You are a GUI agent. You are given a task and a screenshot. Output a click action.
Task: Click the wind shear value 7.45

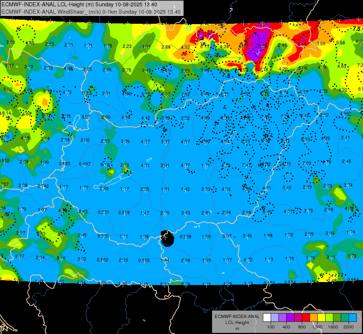(265, 117)
